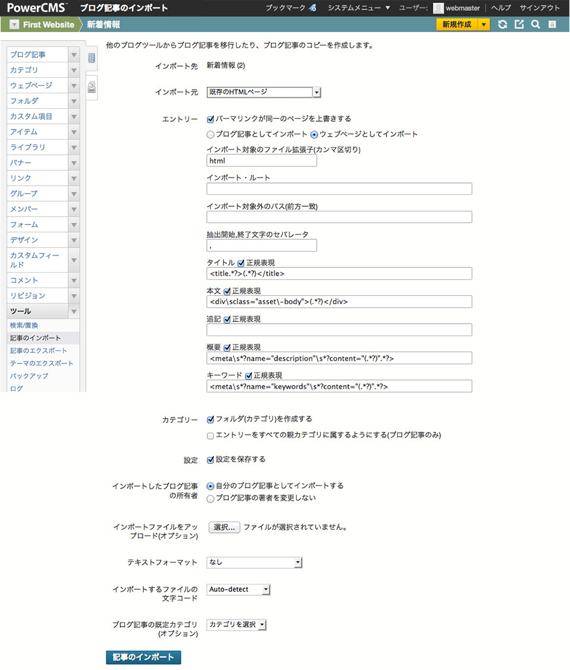This screenshot has height=670, width=570.
Task: Toggle フォルダ(カテゴリ)を作成する checkbox
Action: coord(210,419)
